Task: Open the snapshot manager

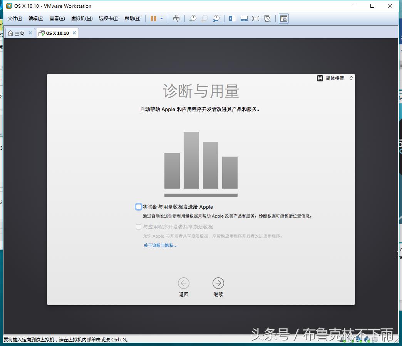Action: point(216,18)
